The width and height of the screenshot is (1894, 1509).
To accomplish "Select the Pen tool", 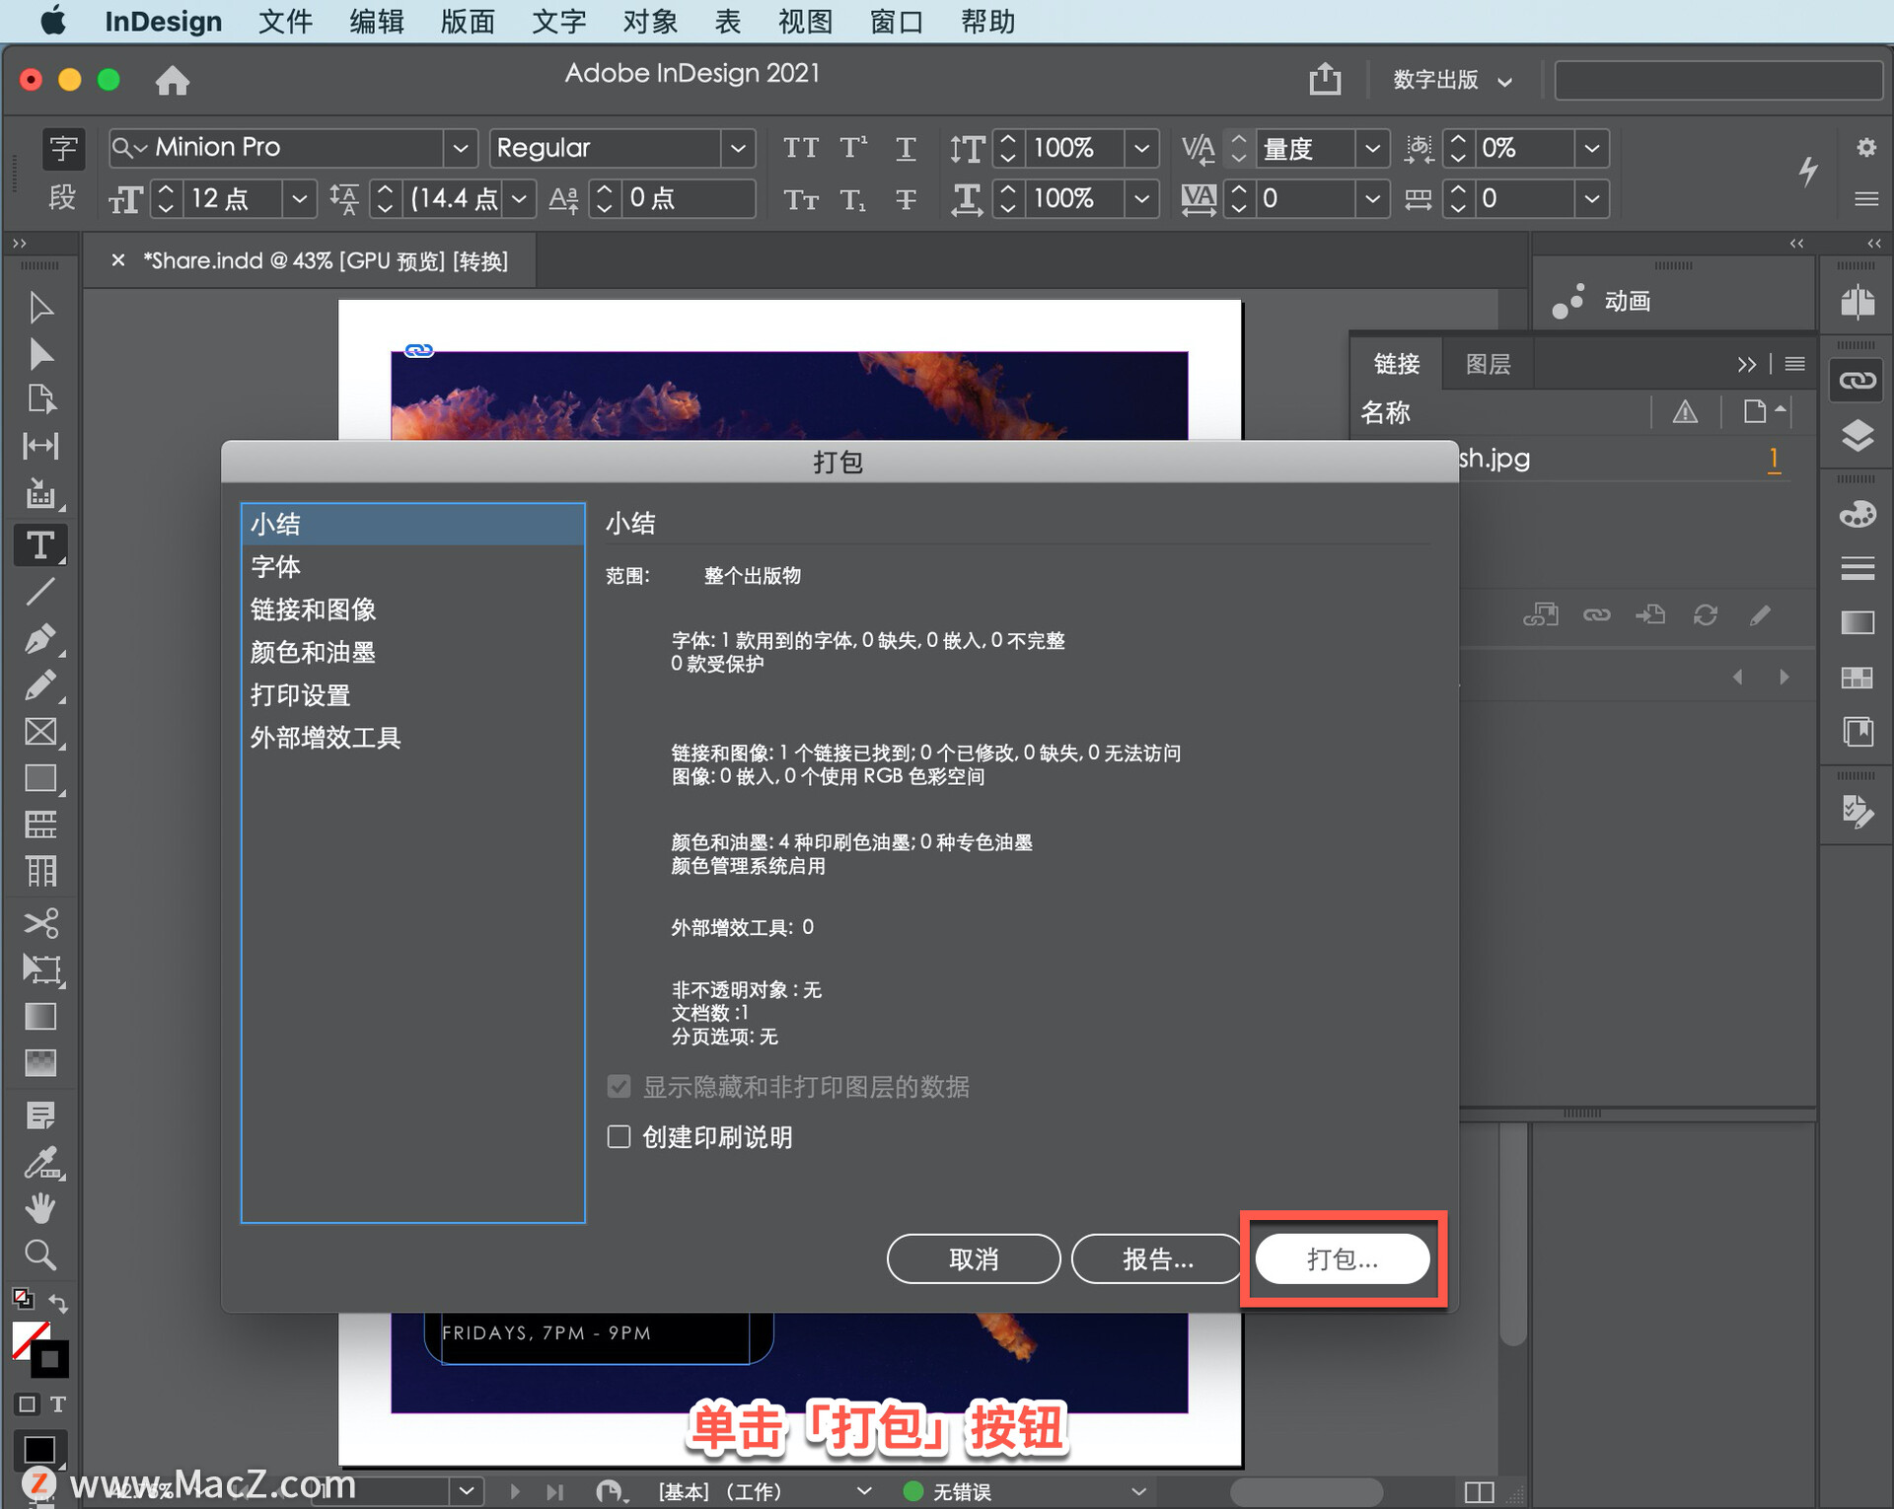I will click(x=40, y=639).
